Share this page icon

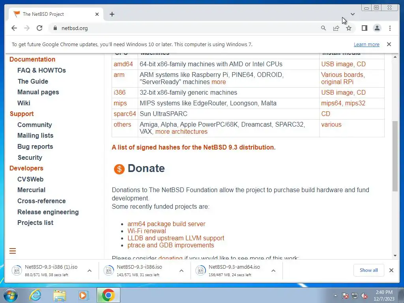336,28
